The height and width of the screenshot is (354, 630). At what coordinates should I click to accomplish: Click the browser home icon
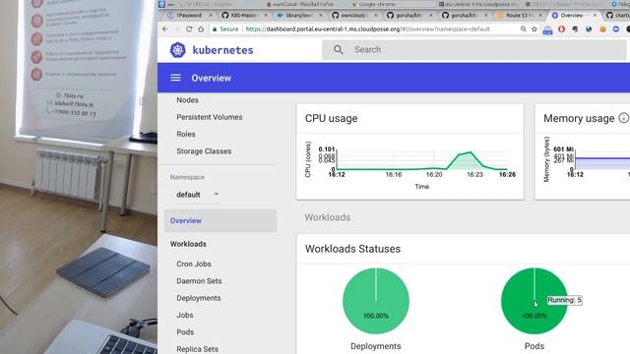pyautogui.click(x=201, y=29)
